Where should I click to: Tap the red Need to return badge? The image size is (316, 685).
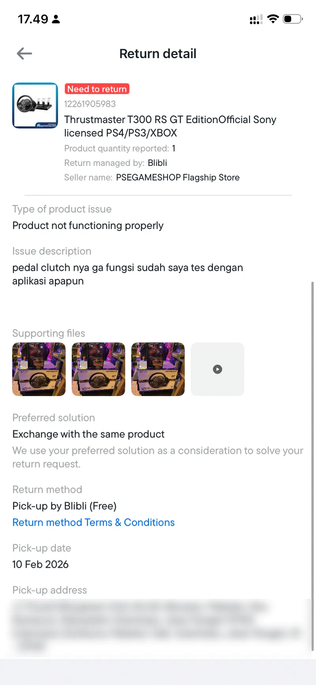pos(97,89)
